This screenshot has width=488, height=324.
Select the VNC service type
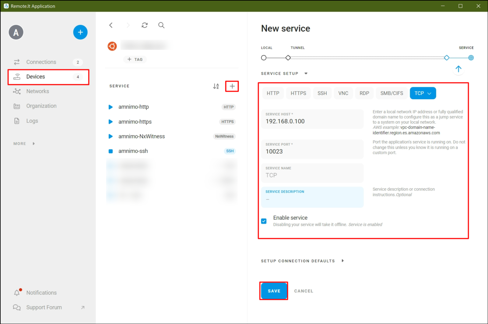pos(343,93)
